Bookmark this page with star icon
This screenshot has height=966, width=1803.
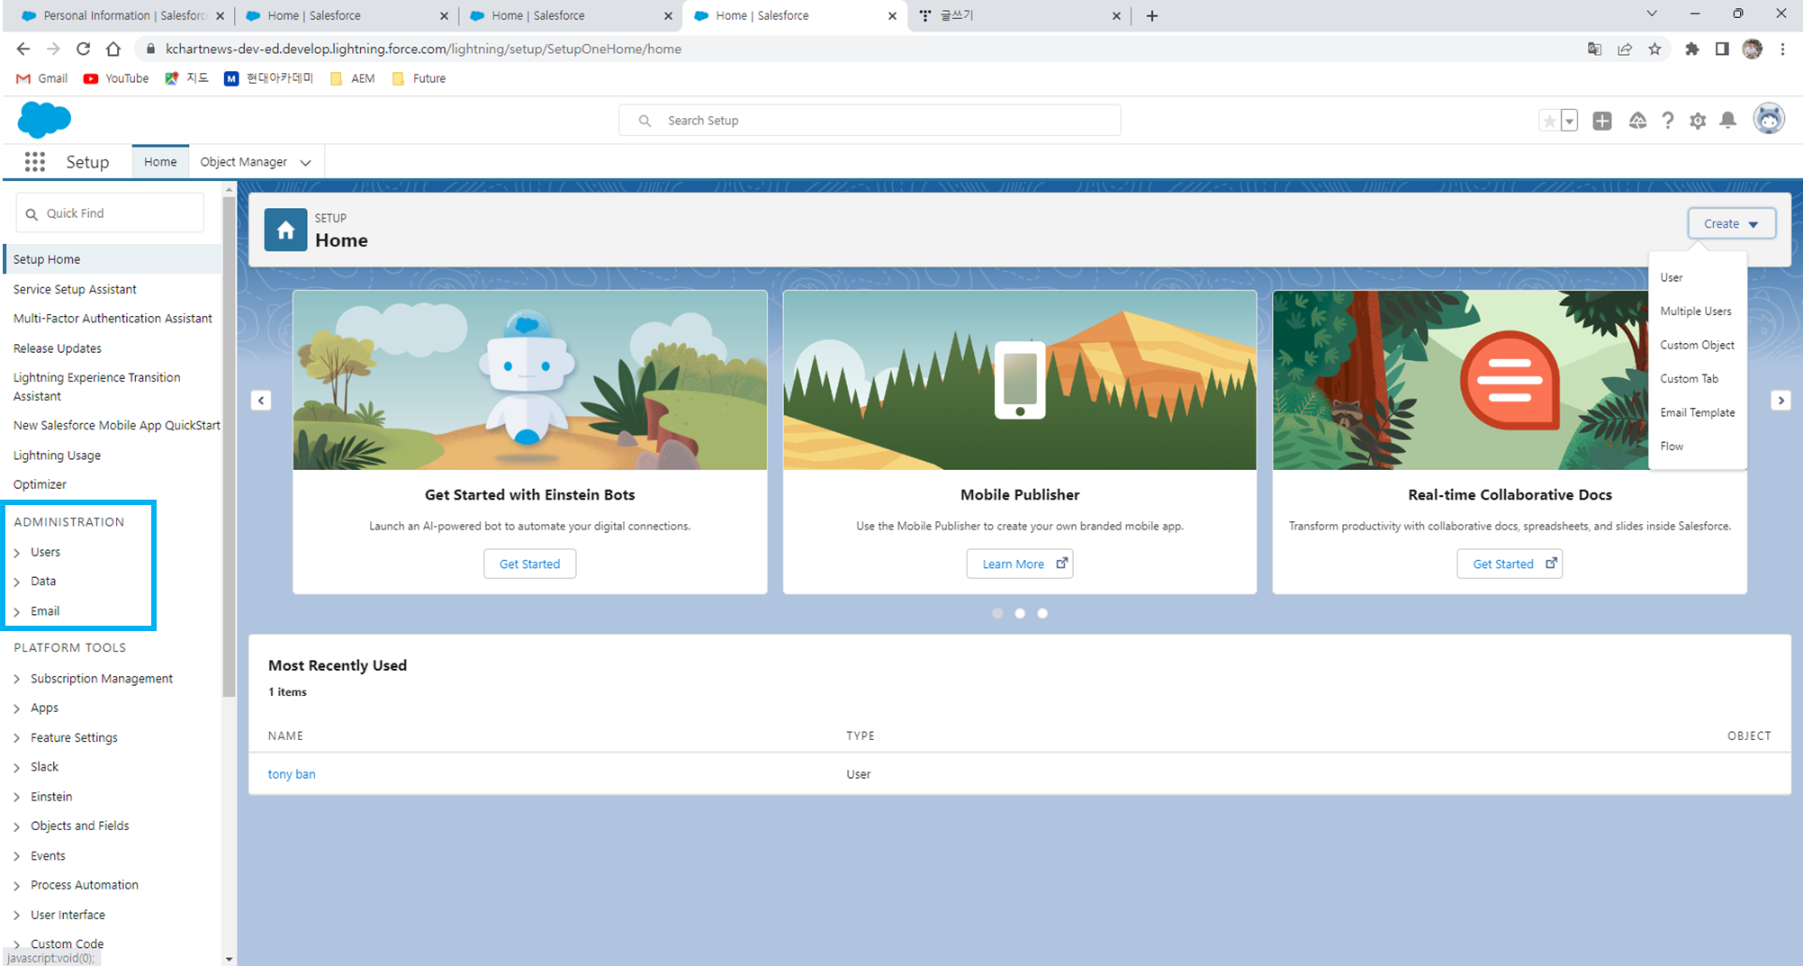[x=1654, y=49]
